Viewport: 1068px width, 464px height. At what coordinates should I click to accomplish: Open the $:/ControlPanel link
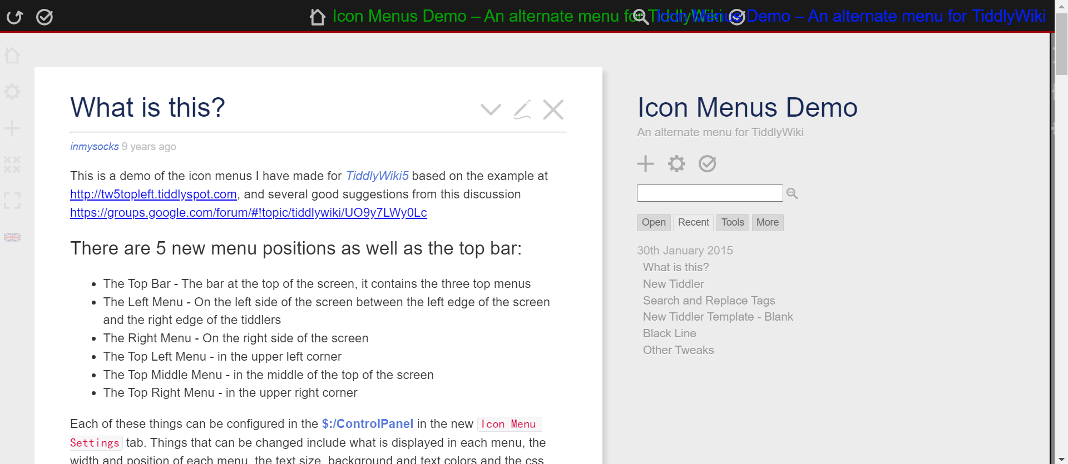click(x=368, y=424)
